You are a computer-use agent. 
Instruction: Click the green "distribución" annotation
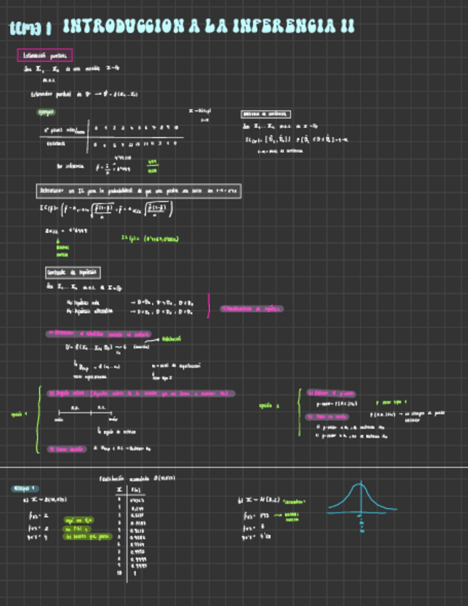tap(171, 339)
